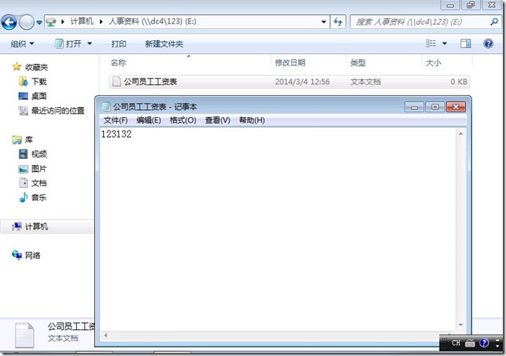Open Explorer help with the question mark icon
Image resolution: width=506 pixels, height=356 pixels.
[488, 43]
